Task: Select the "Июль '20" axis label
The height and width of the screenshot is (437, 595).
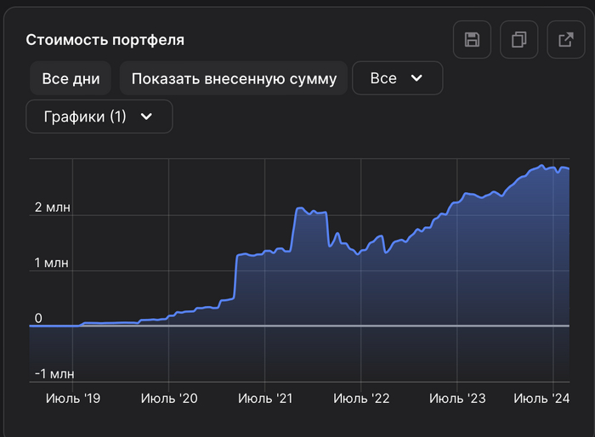Action: tap(169, 397)
